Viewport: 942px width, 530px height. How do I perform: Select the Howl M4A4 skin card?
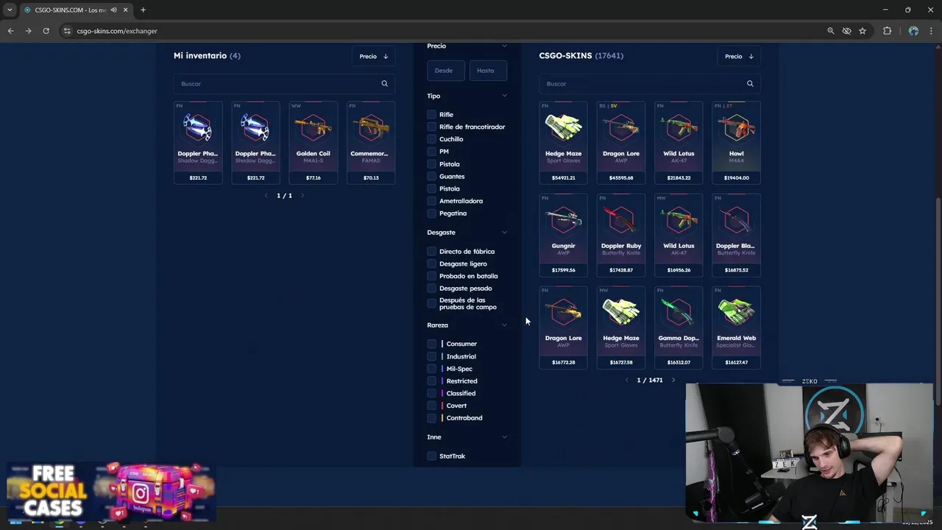(736, 142)
